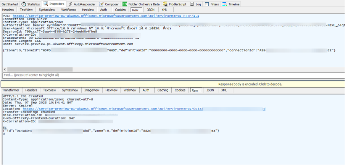The image size is (345, 165).
Task: Select the response Auth tab
Action: (146, 90)
